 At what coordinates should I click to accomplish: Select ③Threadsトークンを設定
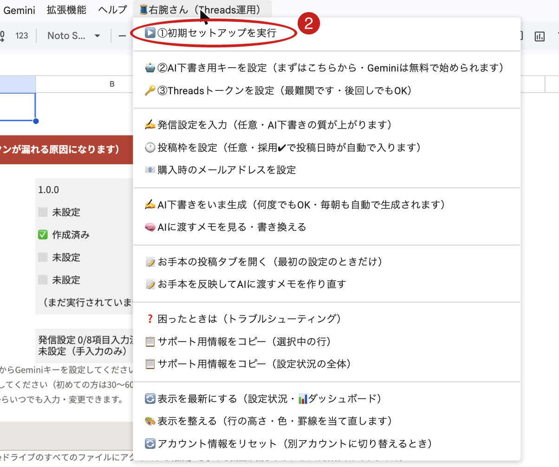pyautogui.click(x=327, y=91)
